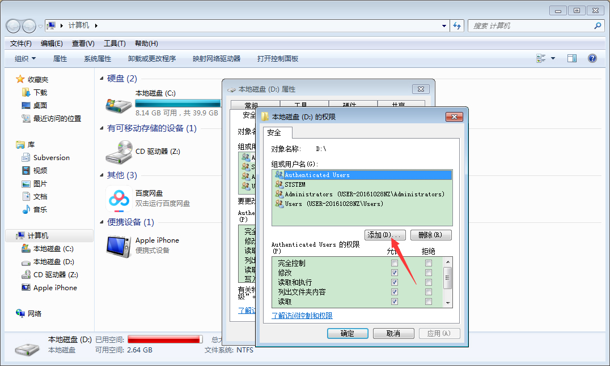
Task: Check the 拒绝 box for 修改
Action: coord(429,272)
